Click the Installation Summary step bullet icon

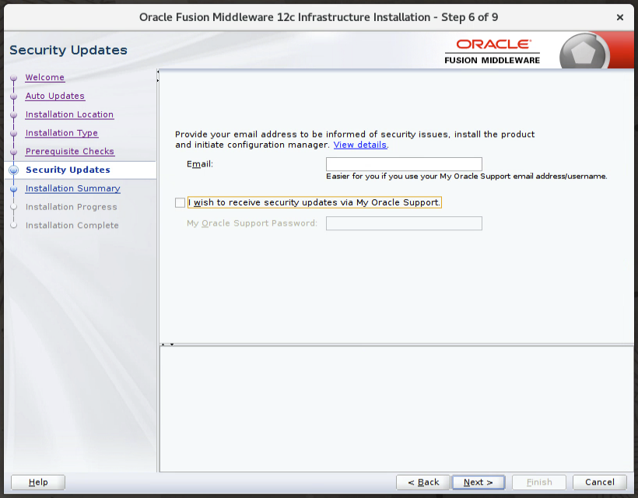pyautogui.click(x=14, y=189)
